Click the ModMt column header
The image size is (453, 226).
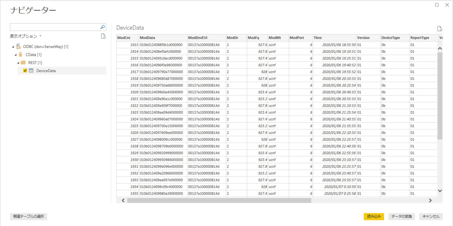coord(278,38)
